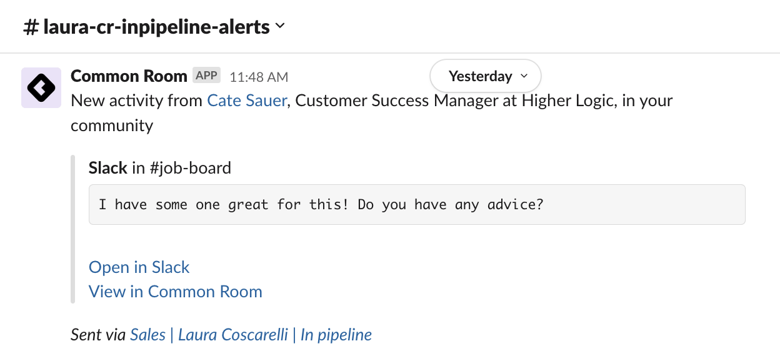Click the grey attachment bar left of the quote

tap(73, 229)
